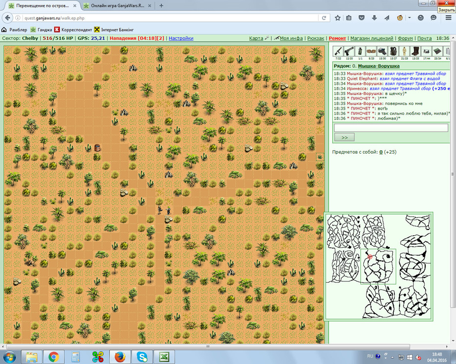Click the wooden barrel on the map

97,148
